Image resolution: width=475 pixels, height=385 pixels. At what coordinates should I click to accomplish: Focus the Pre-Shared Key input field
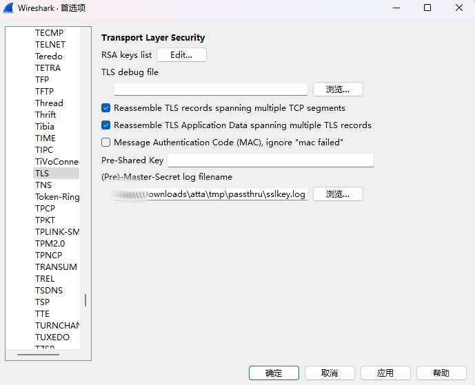(x=271, y=160)
